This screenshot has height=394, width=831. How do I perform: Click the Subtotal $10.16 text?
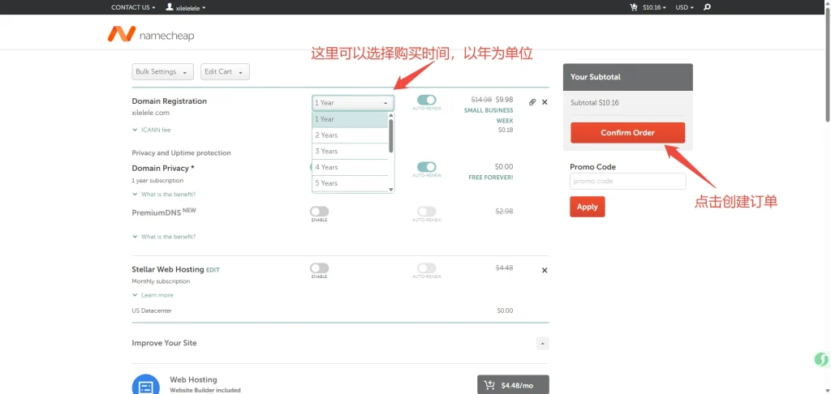pyautogui.click(x=595, y=103)
